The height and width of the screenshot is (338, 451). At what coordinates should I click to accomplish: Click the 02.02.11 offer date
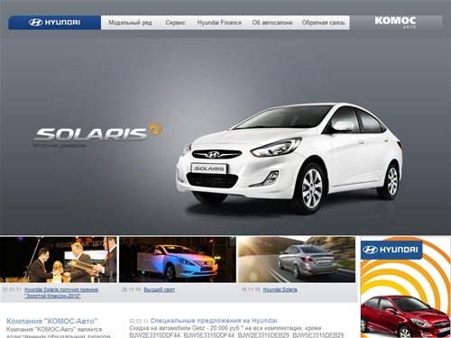(x=139, y=321)
